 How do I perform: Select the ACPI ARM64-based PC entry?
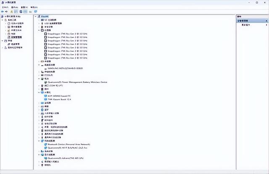click(x=59, y=96)
